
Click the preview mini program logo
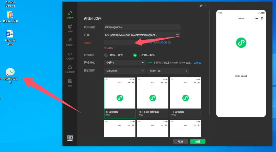(241, 43)
